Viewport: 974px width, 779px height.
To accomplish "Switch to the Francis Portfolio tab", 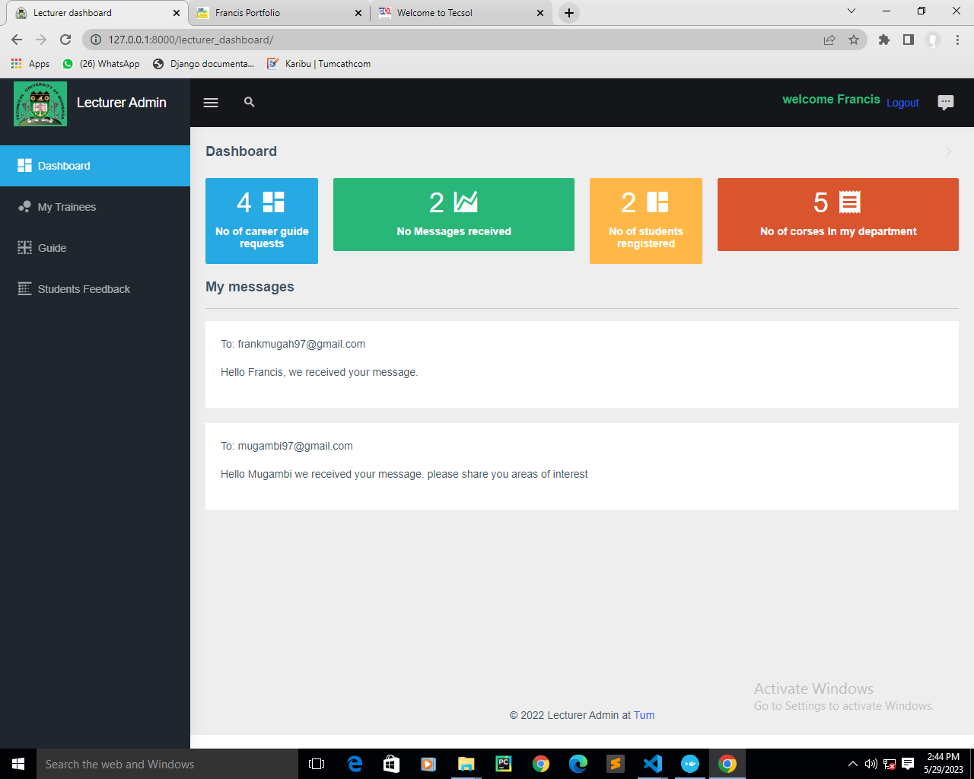I will [247, 13].
